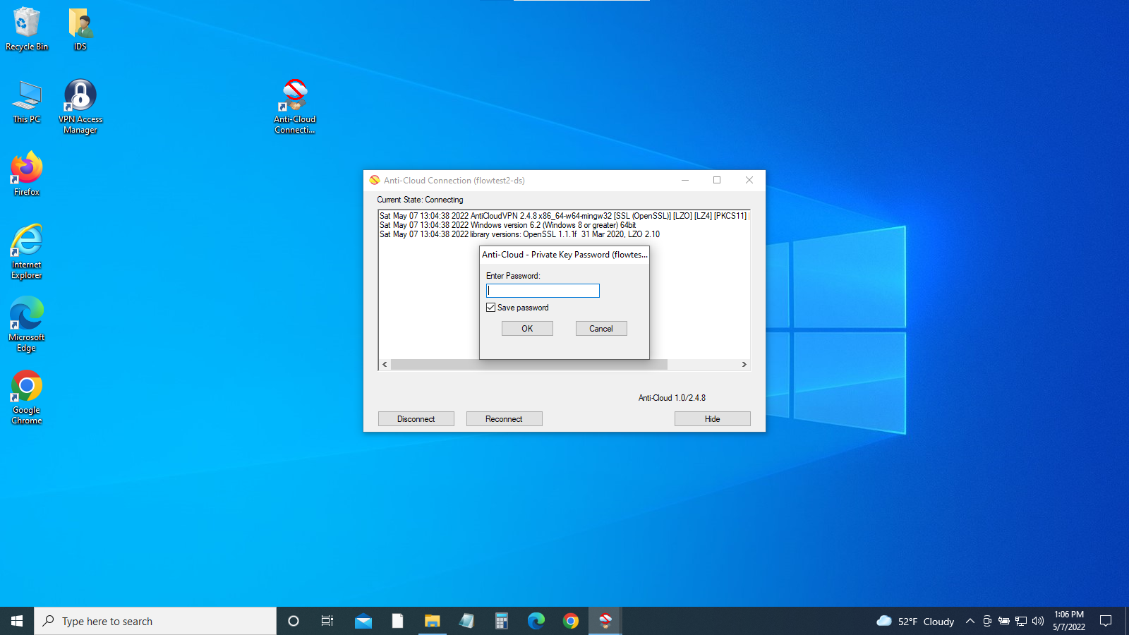The width and height of the screenshot is (1129, 635).
Task: Click the log horizontal scrollbar thumb
Action: [x=529, y=365]
